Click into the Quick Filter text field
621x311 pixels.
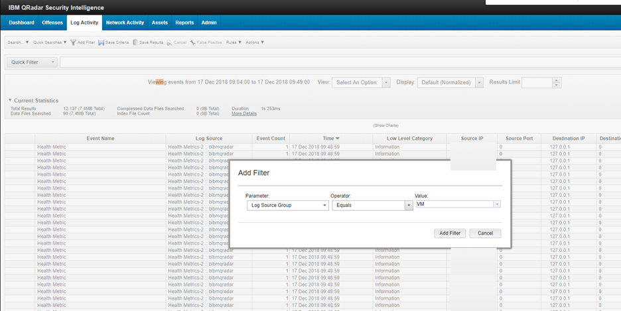coord(340,62)
